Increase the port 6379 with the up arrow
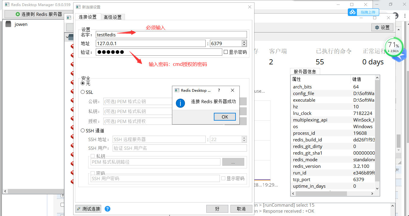409x216 pixels. [x=244, y=42]
